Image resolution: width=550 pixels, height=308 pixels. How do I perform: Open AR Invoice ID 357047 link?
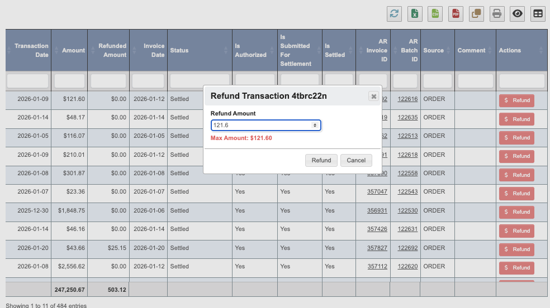(x=377, y=192)
